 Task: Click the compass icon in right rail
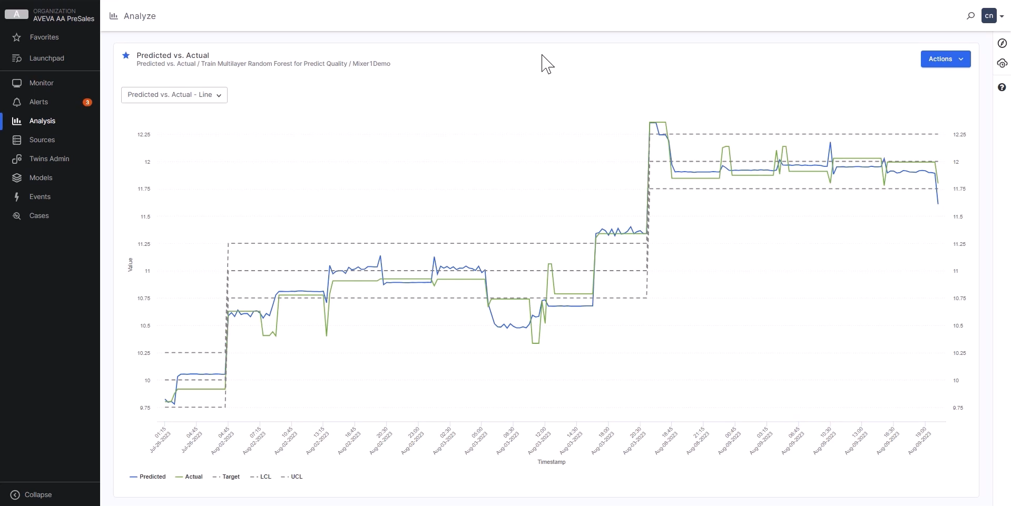click(1002, 44)
